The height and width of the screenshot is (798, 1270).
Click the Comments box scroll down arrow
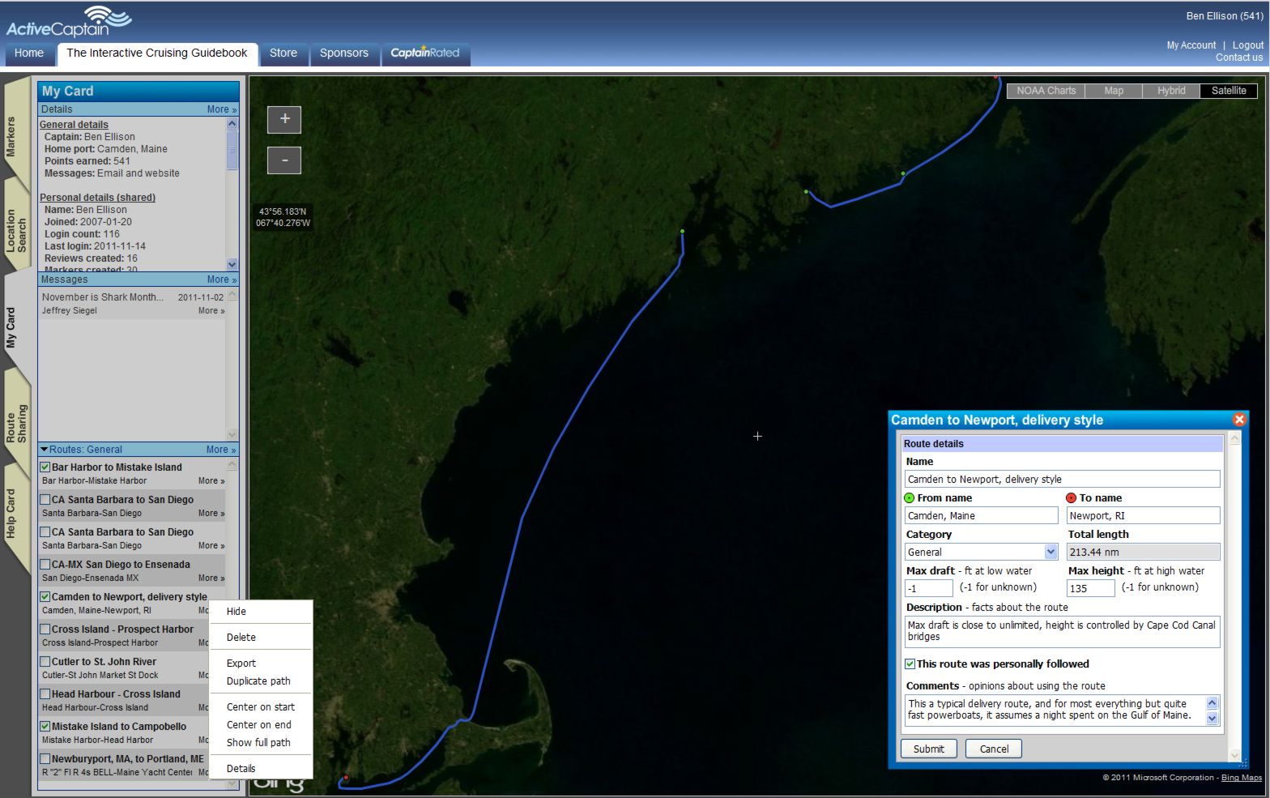point(1212,719)
